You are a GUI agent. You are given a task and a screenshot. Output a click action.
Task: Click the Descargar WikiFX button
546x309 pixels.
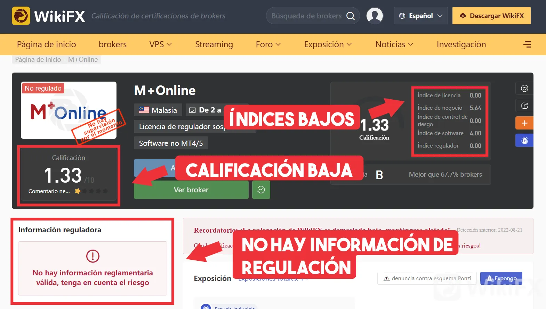pyautogui.click(x=491, y=16)
